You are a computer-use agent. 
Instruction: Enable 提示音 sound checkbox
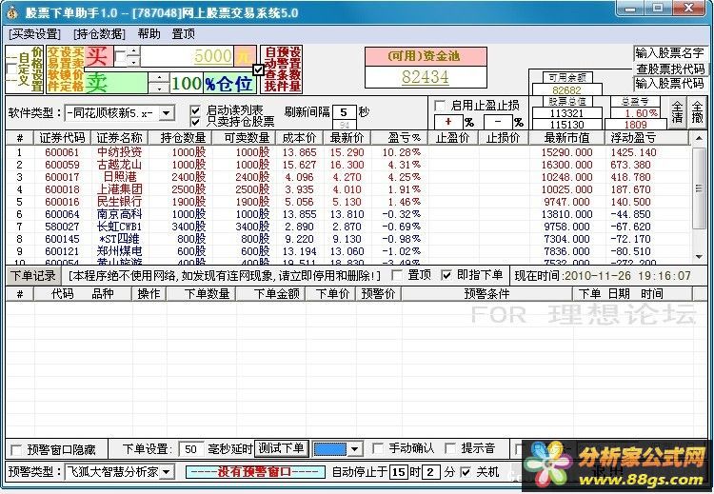click(x=450, y=448)
